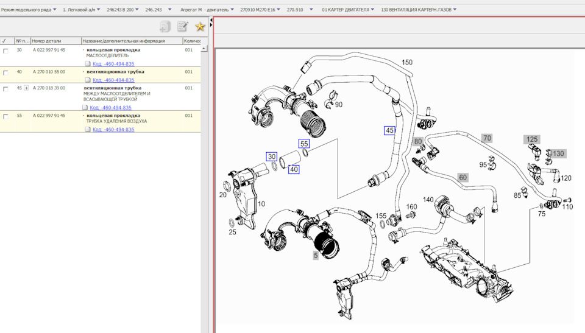The height and width of the screenshot is (333, 585).
Task: Click the gold star favorites icon
Action: [199, 27]
